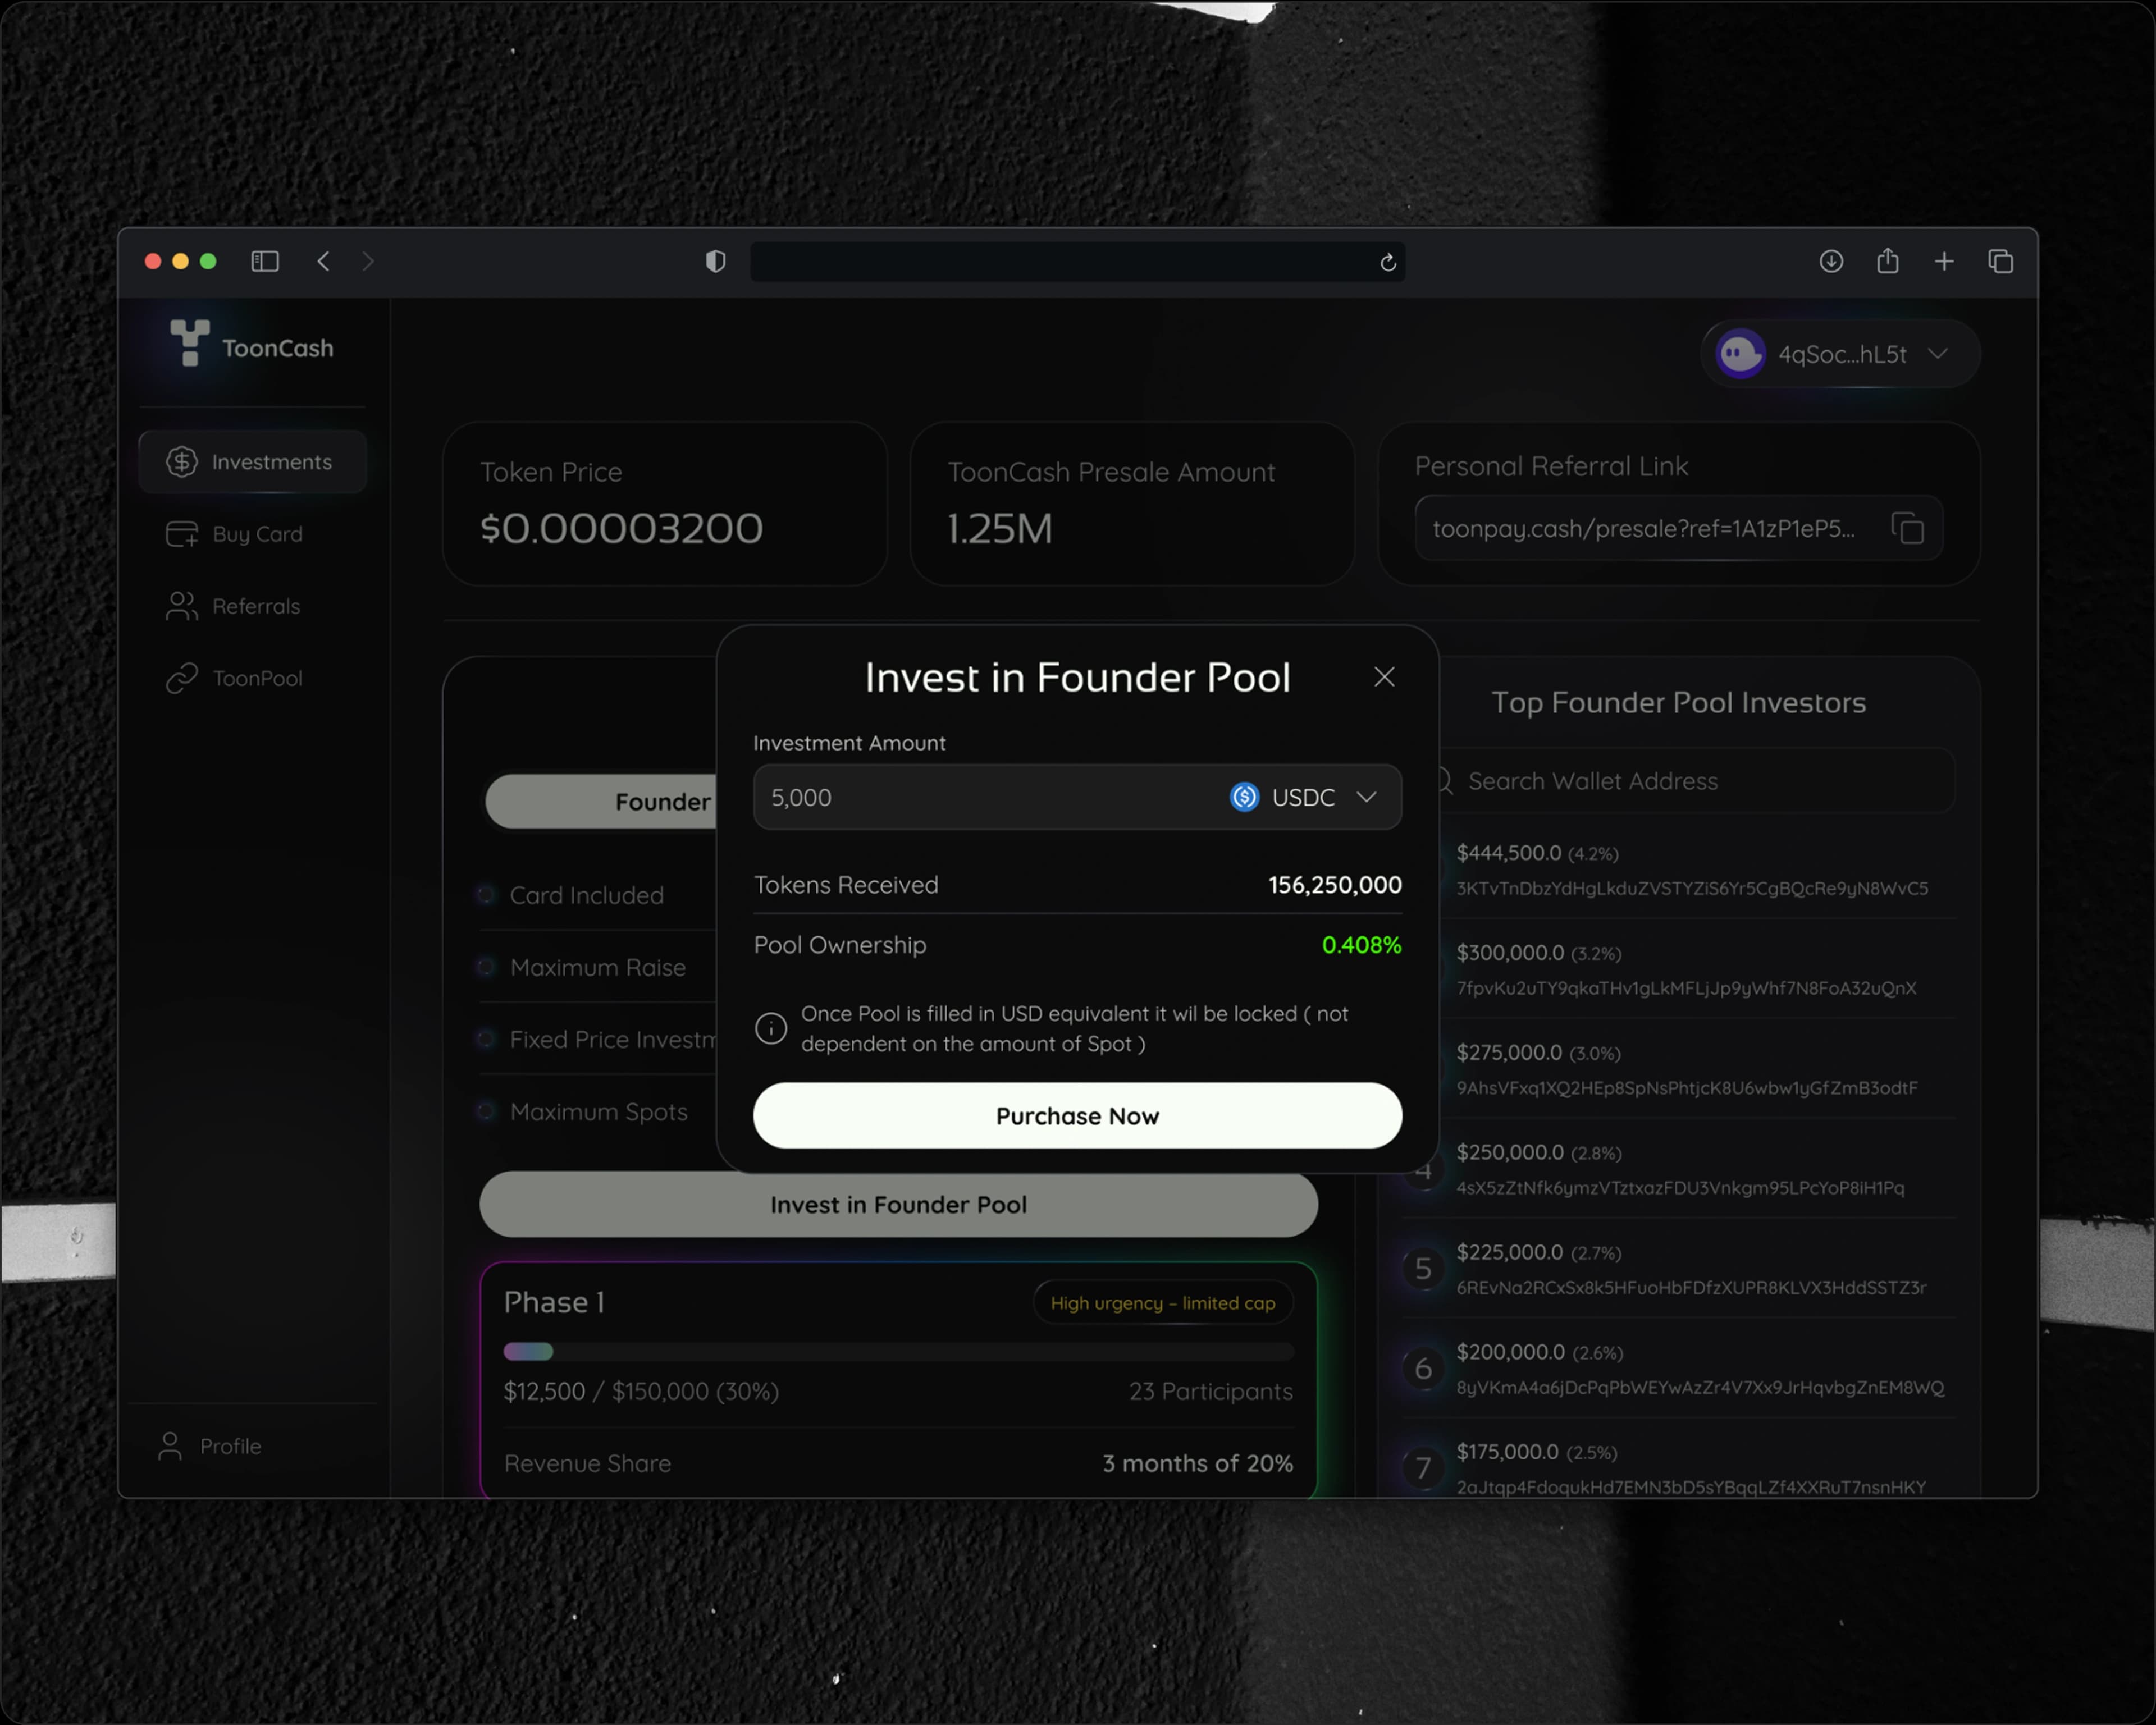Viewport: 2156px width, 1725px height.
Task: Click the browser share icon
Action: pyautogui.click(x=1887, y=261)
